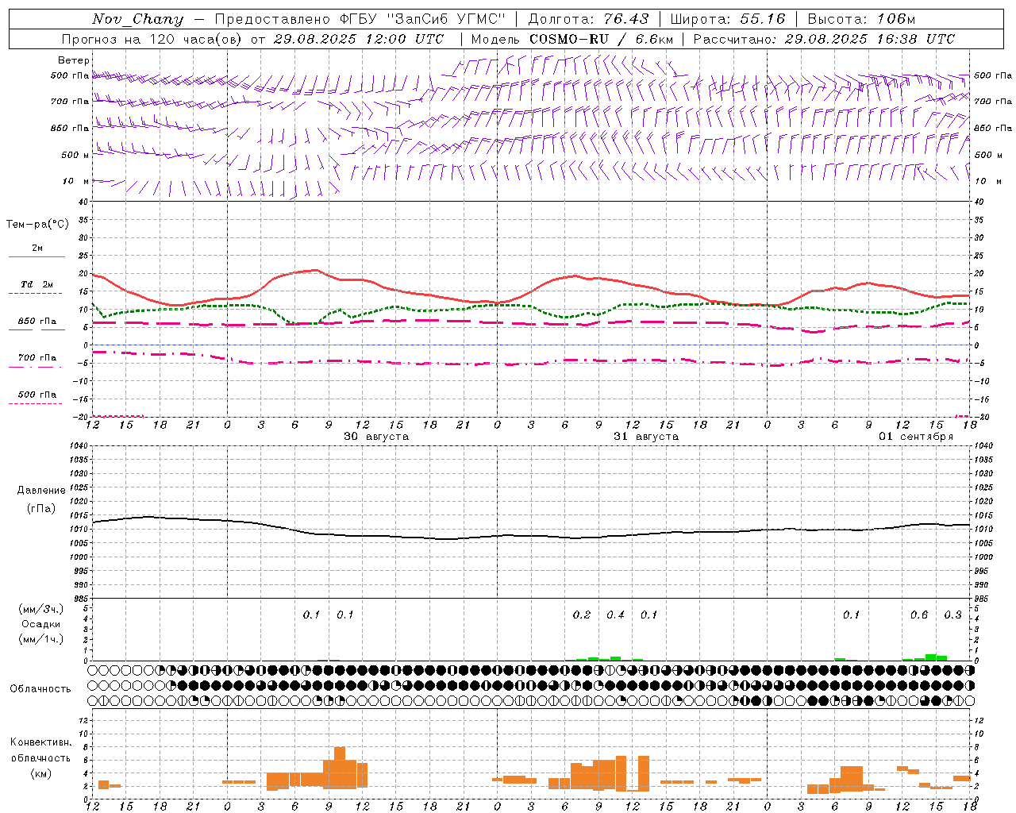Click the forecast start 29.08.2025 12:00 UTC
Screen dimensions: 1016x813
point(358,39)
